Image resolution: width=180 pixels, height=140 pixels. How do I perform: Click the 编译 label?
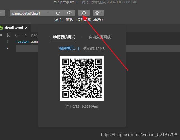pyautogui.click(x=58, y=20)
